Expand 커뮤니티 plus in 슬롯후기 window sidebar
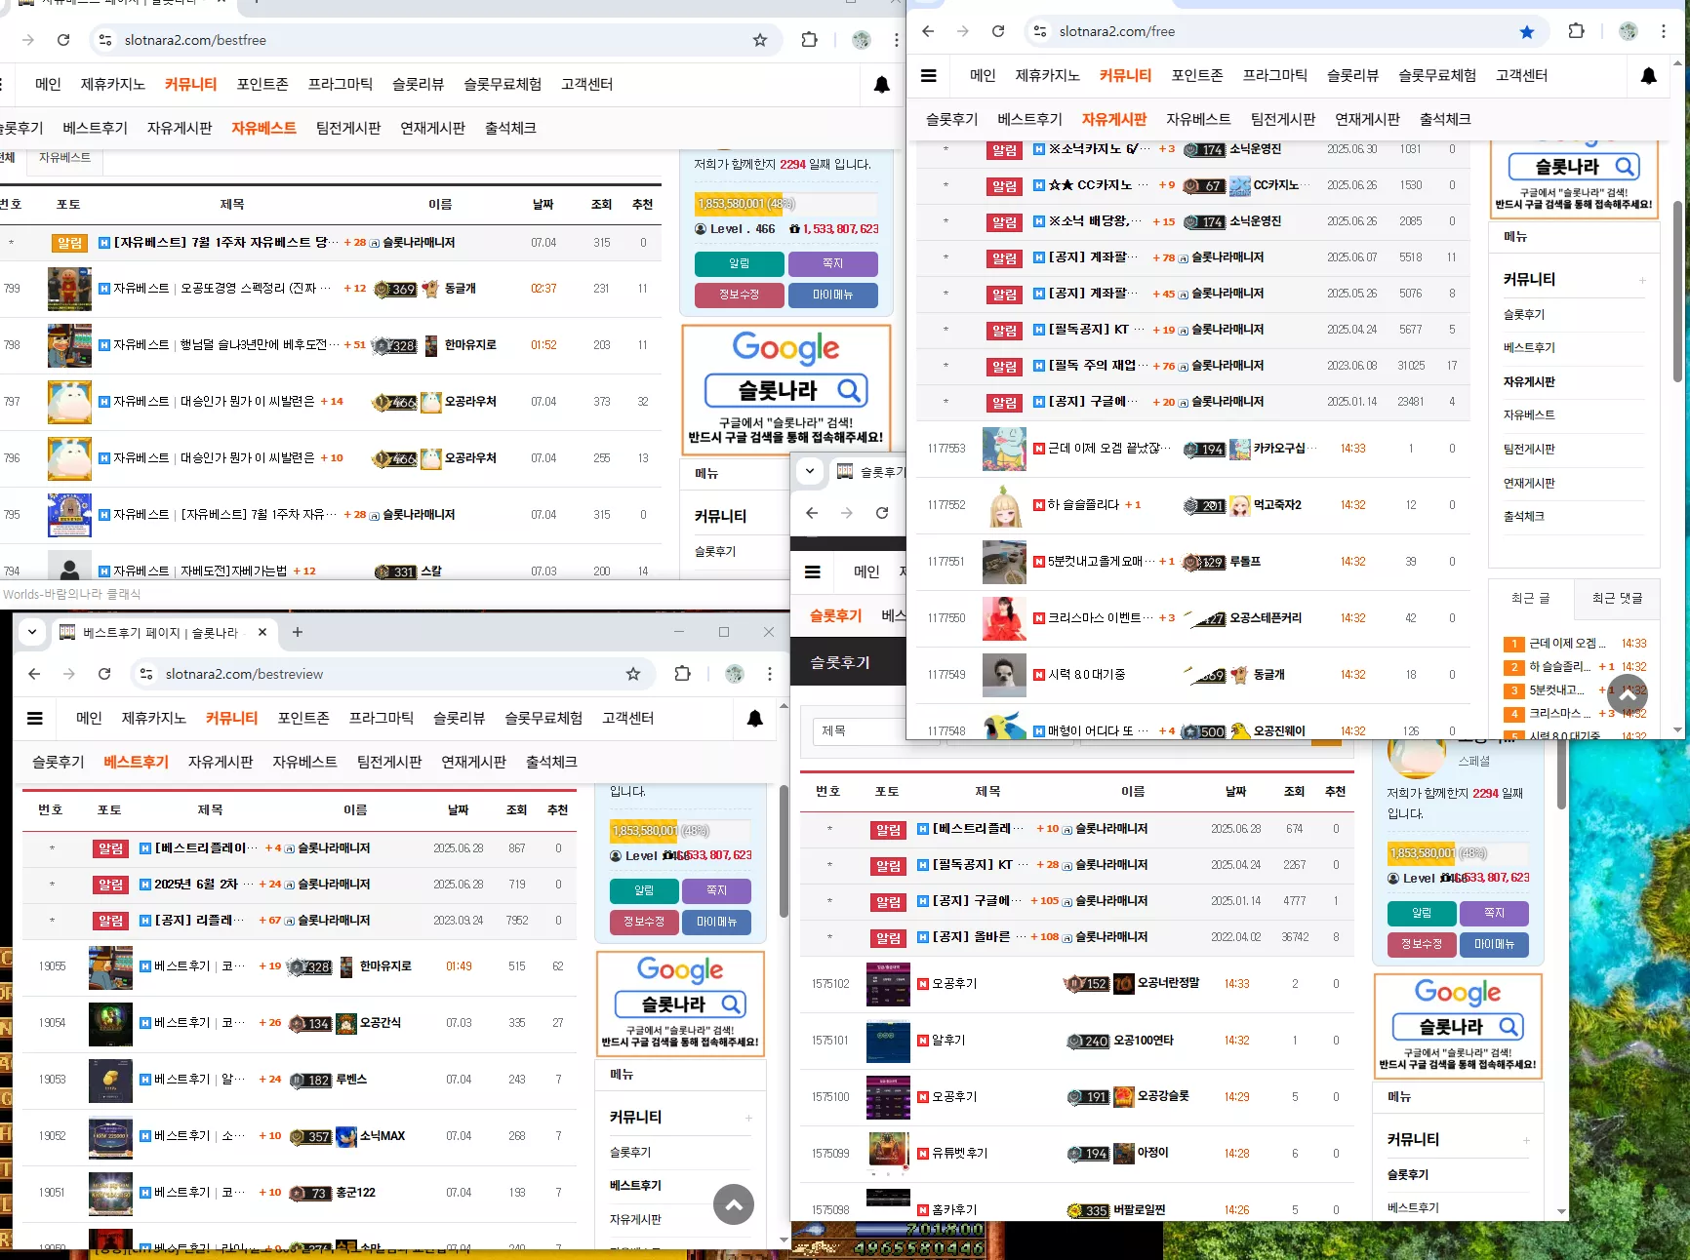 (1526, 1140)
